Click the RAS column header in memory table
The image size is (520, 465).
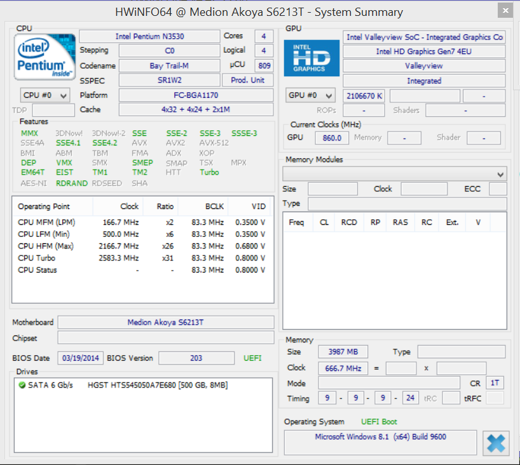pyautogui.click(x=400, y=222)
